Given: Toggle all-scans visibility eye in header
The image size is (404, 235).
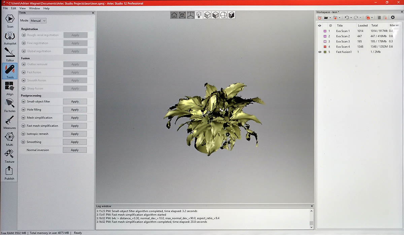Looking at the screenshot, I should point(320,26).
